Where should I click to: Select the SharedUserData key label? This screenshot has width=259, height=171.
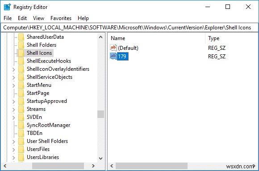[x=45, y=37]
